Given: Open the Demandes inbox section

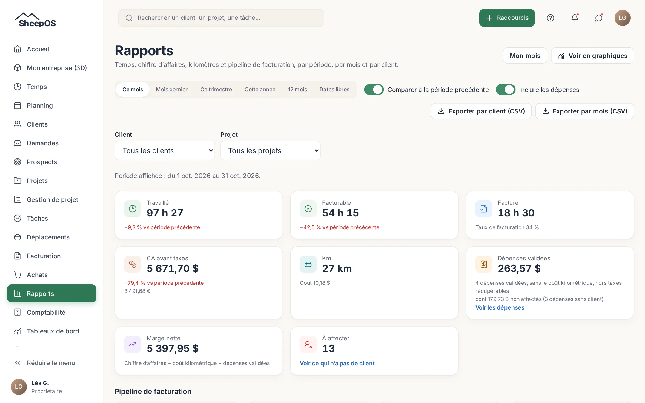Looking at the screenshot, I should click(x=52, y=143).
